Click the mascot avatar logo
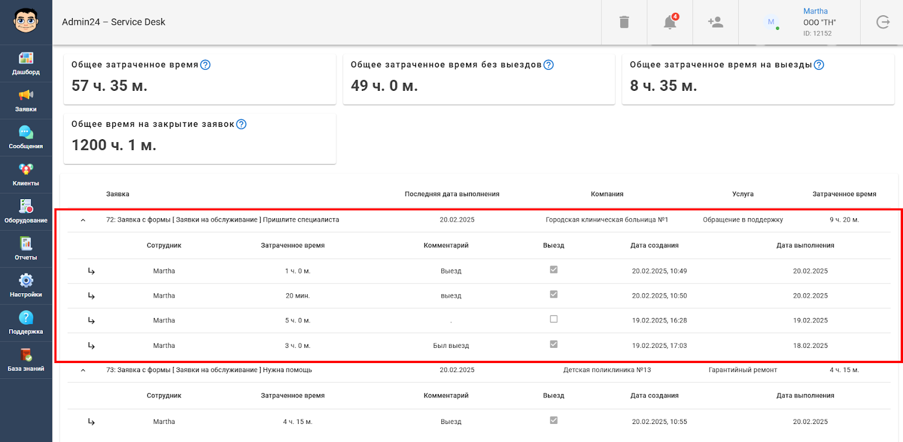This screenshot has width=903, height=442. (26, 21)
